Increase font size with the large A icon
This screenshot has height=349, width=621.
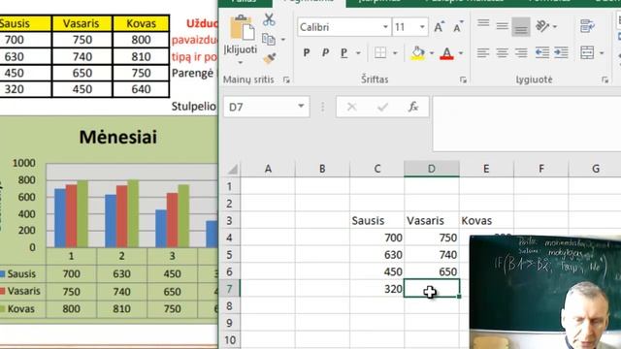coord(439,27)
